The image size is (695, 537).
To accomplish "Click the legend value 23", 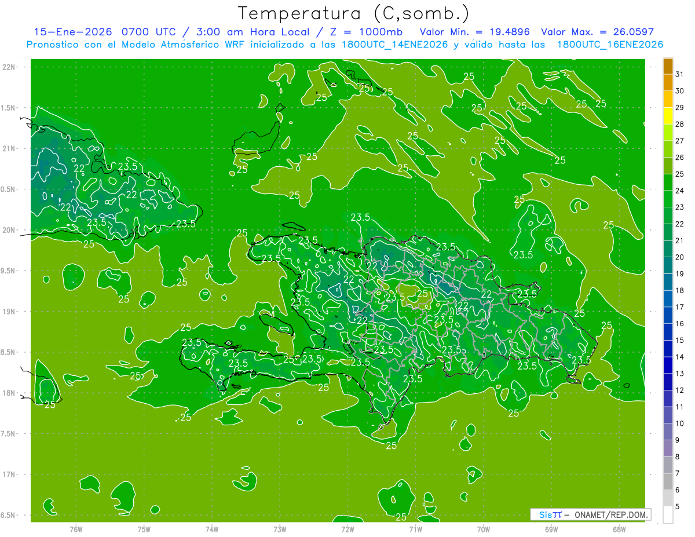I will click(679, 207).
